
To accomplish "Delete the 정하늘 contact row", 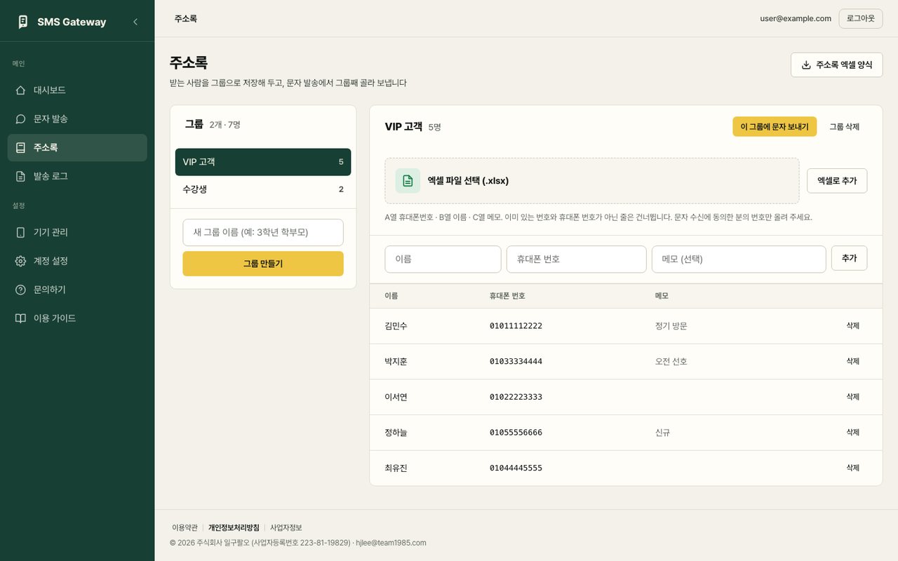I will 853,433.
